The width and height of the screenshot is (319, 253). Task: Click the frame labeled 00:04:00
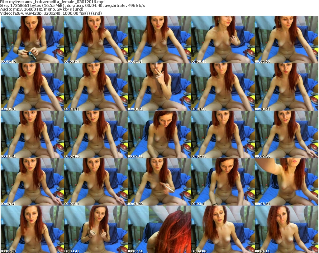coord(223,229)
